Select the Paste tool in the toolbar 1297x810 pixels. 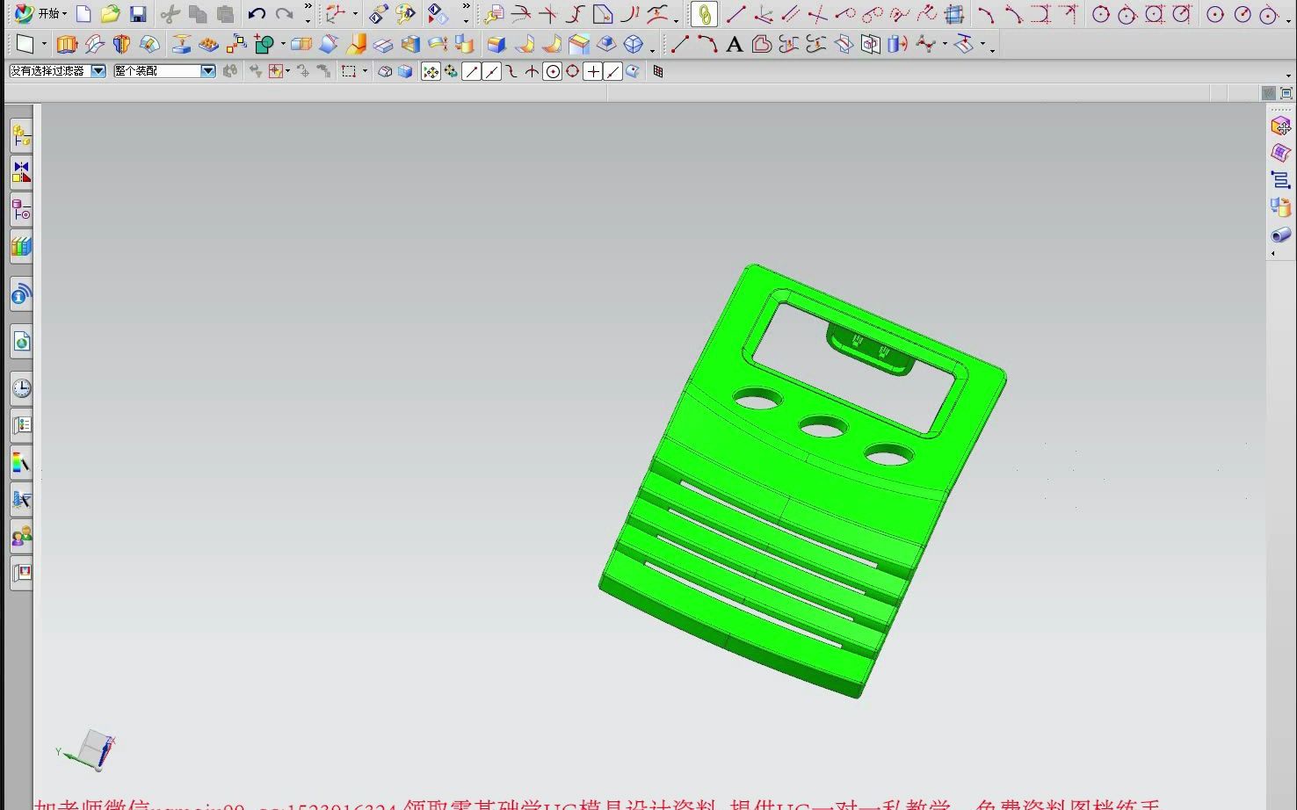point(224,13)
